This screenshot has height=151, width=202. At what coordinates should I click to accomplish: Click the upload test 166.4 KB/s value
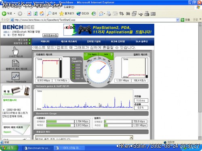click(139, 81)
